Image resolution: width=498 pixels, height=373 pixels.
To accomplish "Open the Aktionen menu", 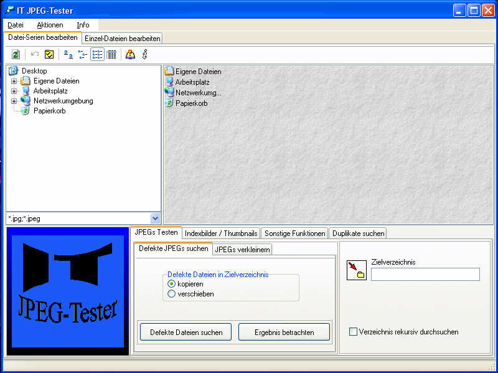I will pyautogui.click(x=50, y=25).
